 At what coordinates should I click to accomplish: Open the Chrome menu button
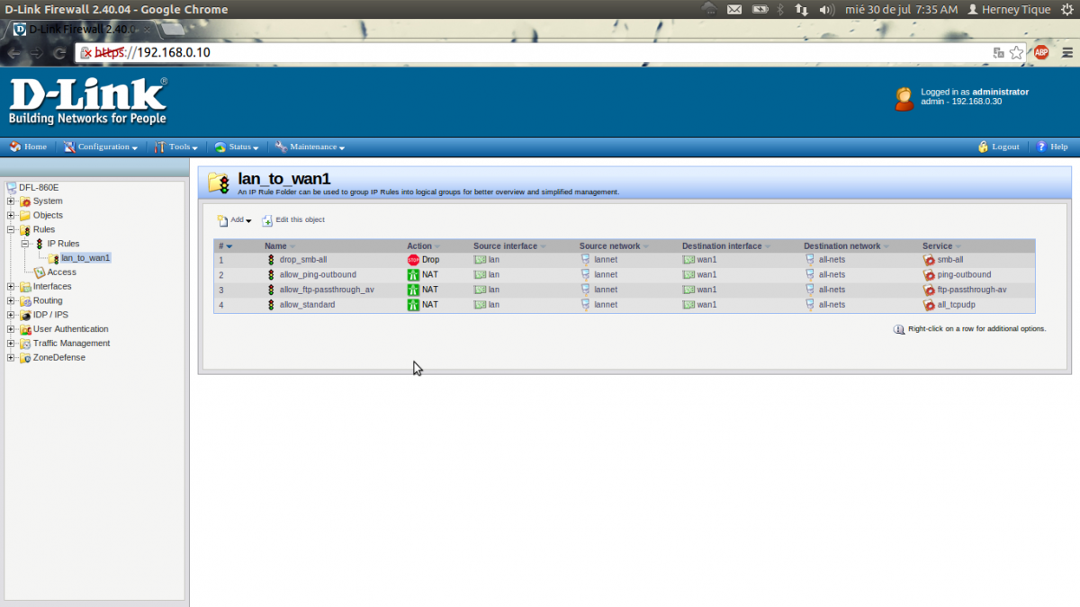click(x=1066, y=52)
